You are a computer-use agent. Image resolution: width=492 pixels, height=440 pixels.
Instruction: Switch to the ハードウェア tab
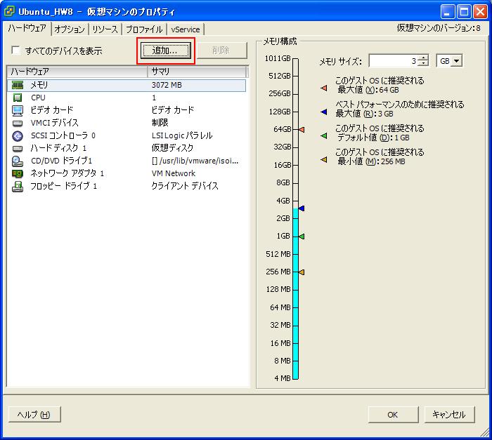pos(27,28)
